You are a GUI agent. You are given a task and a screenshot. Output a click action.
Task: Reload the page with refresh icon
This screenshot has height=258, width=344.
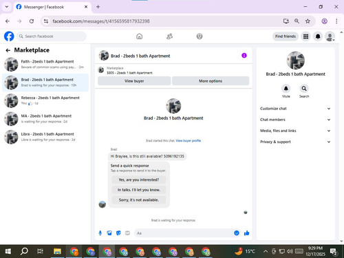(32, 21)
